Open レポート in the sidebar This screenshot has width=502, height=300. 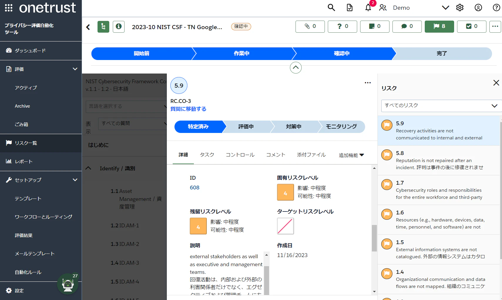(41, 161)
